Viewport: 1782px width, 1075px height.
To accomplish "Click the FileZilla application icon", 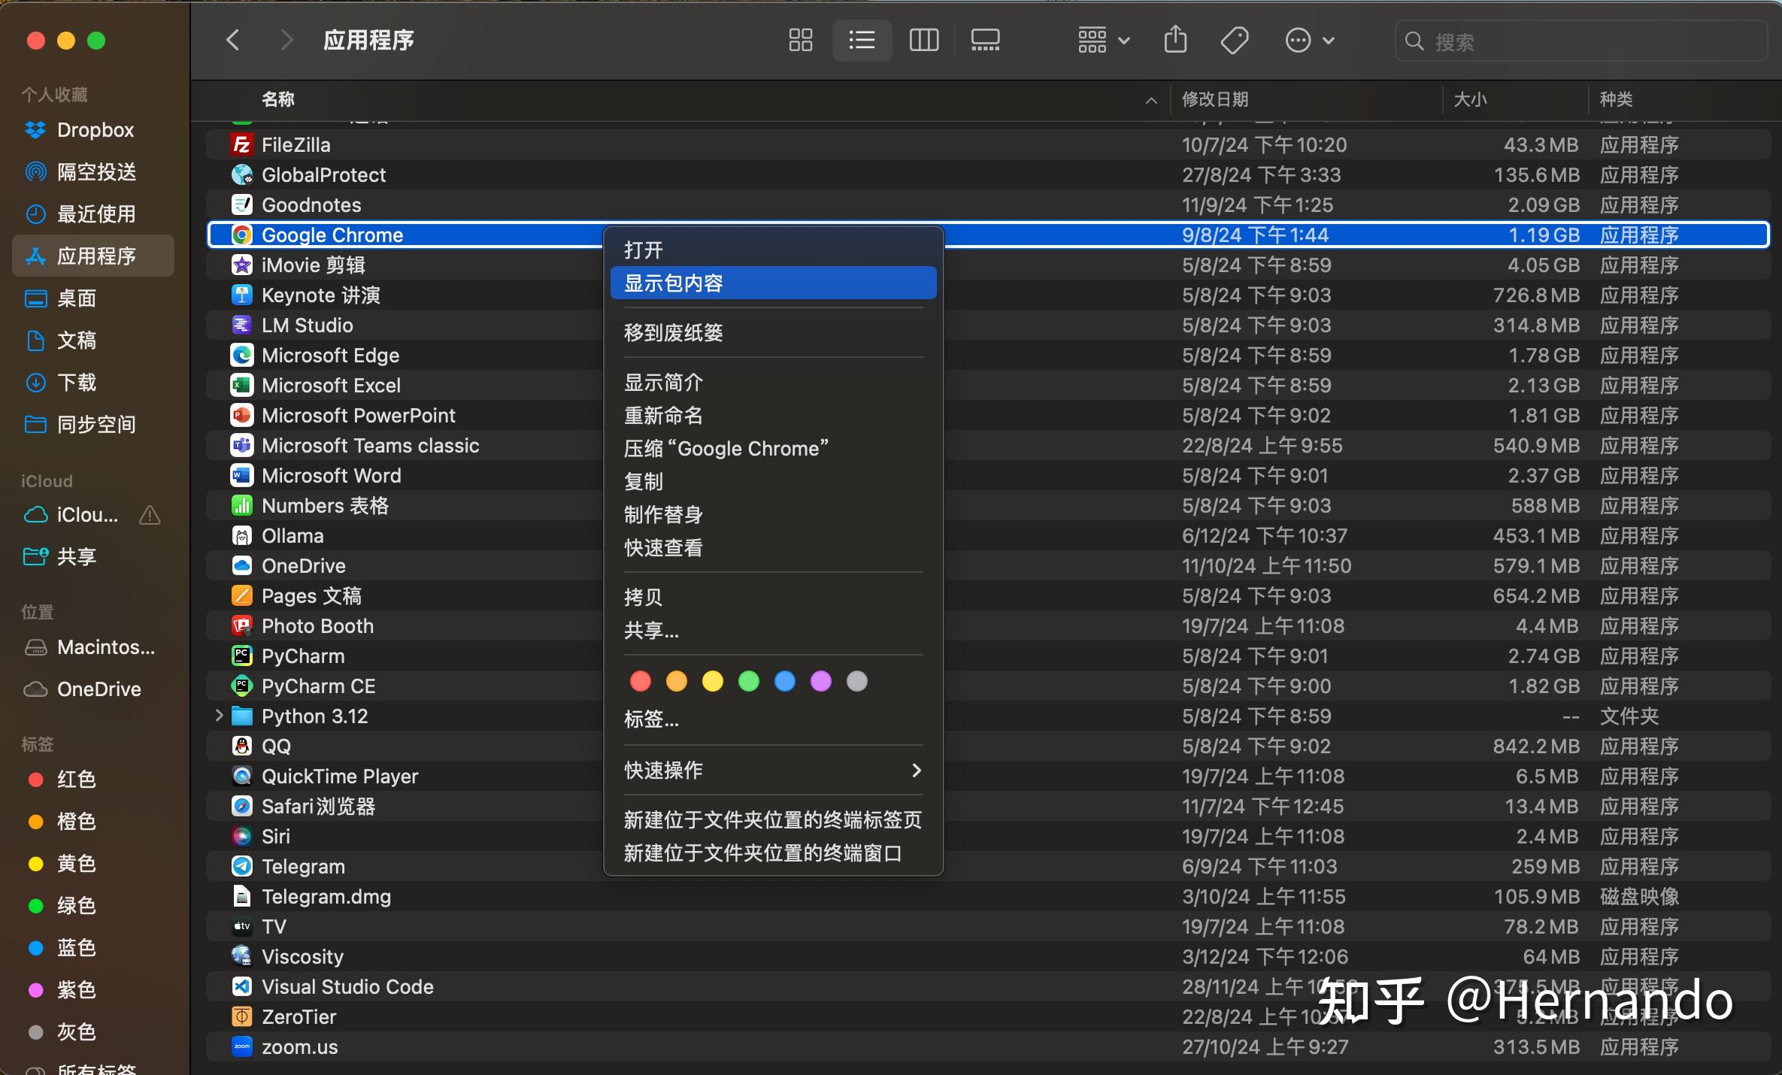I will click(241, 144).
